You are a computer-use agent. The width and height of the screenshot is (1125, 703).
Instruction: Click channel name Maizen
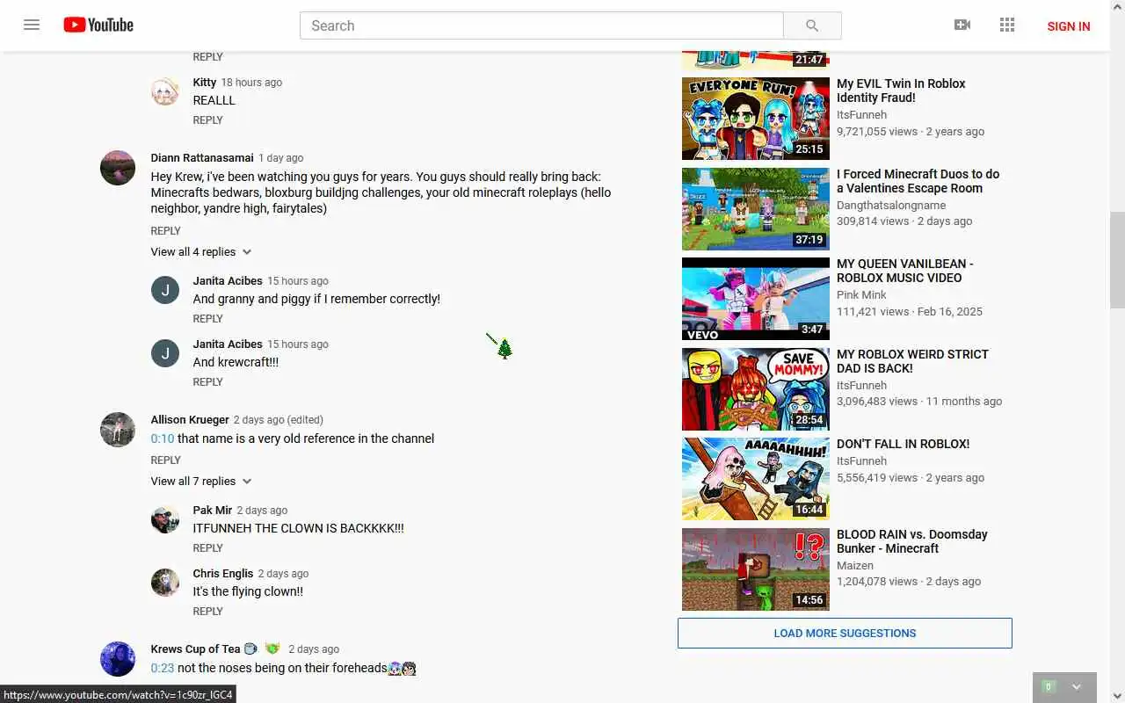pos(855,566)
